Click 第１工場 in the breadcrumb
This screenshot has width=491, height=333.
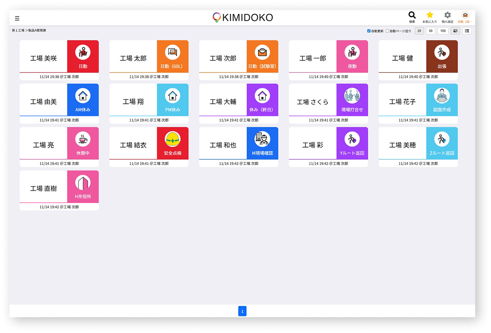pyautogui.click(x=18, y=30)
